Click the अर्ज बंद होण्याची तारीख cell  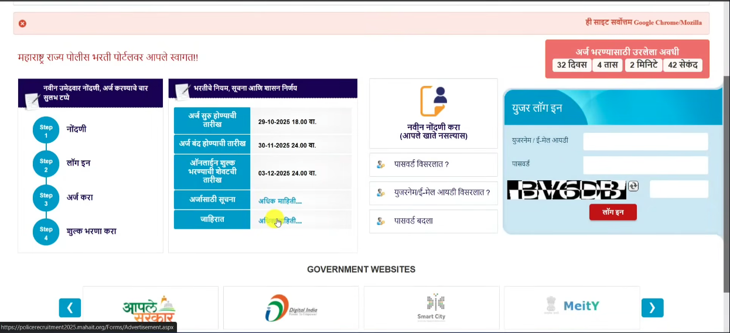(212, 144)
